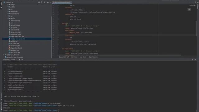Expand the src folder
The image size is (199, 112).
tap(7, 9)
